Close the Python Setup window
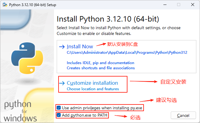The width and height of the screenshot is (200, 123). coord(193,5)
